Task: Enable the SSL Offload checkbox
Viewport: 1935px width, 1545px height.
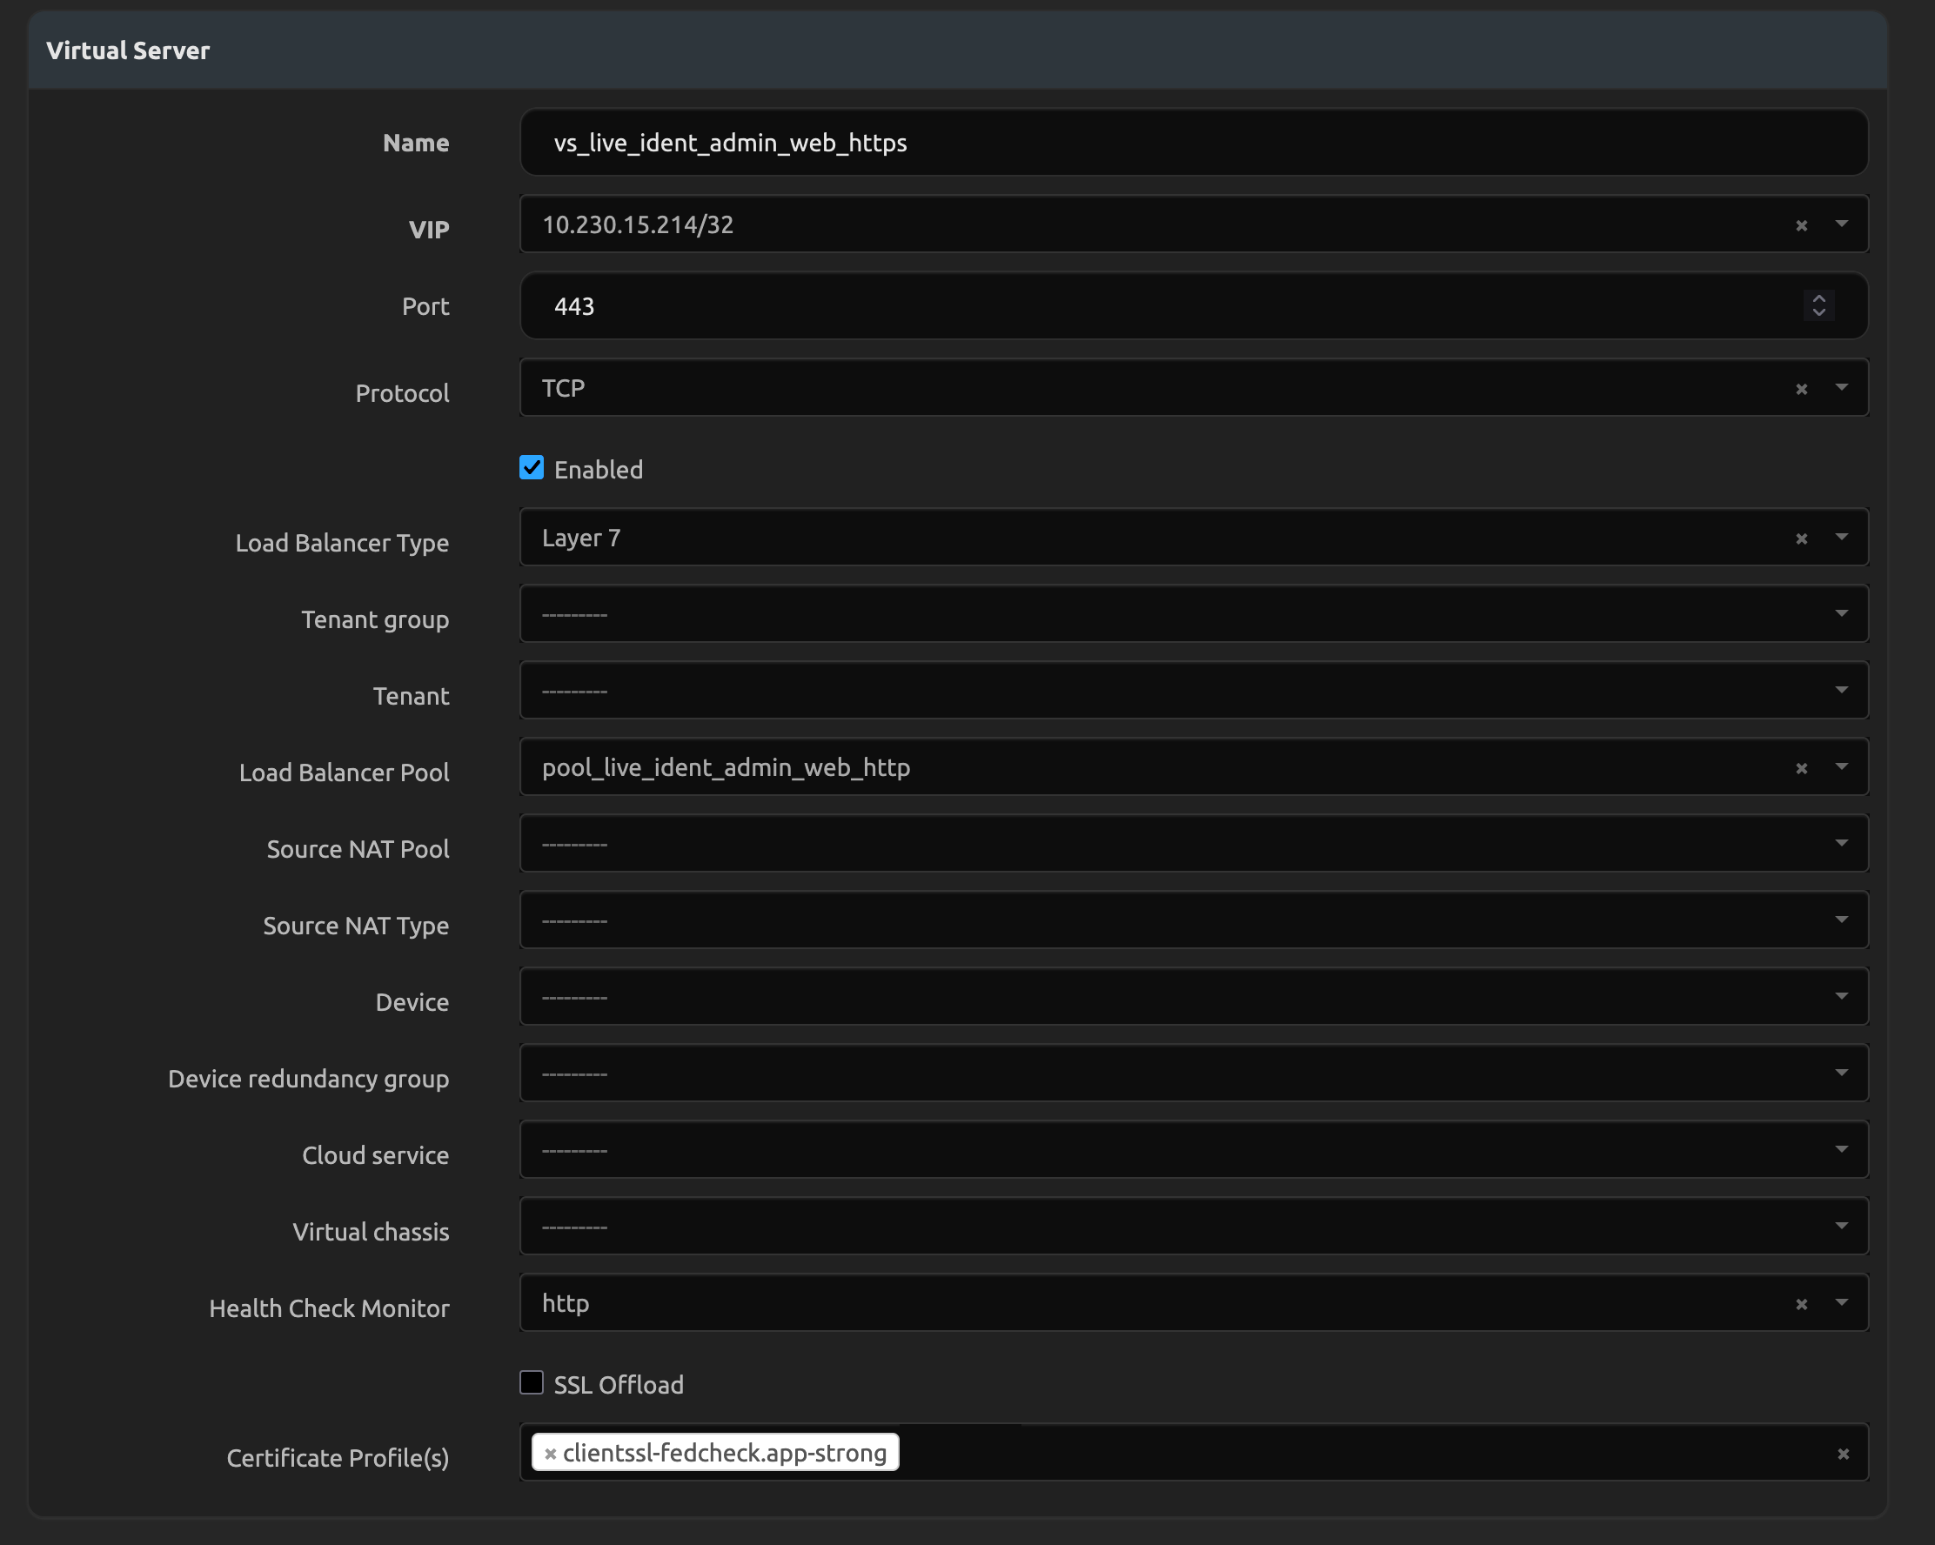Action: 532,1382
